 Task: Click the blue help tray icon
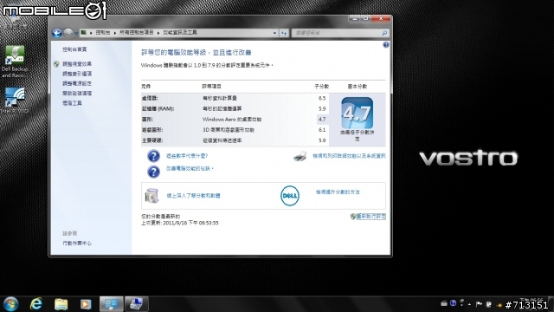click(454, 303)
